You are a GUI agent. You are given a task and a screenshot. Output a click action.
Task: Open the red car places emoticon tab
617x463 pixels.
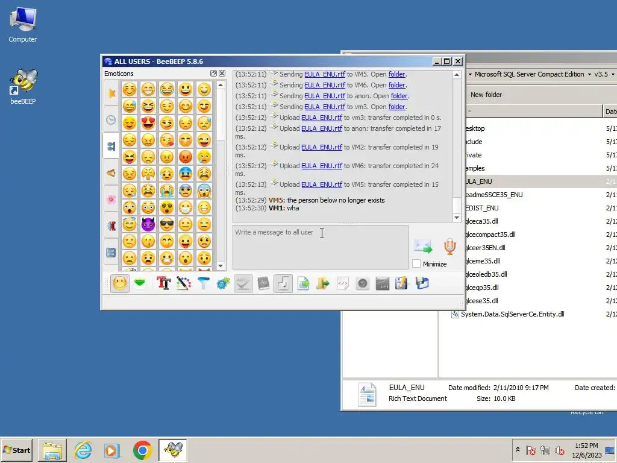(111, 226)
